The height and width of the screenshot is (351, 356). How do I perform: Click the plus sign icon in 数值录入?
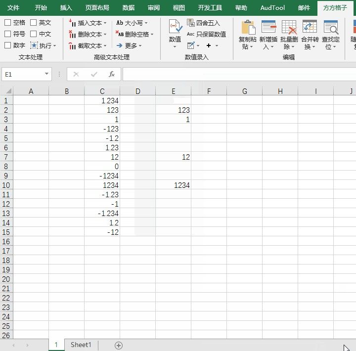pos(209,45)
